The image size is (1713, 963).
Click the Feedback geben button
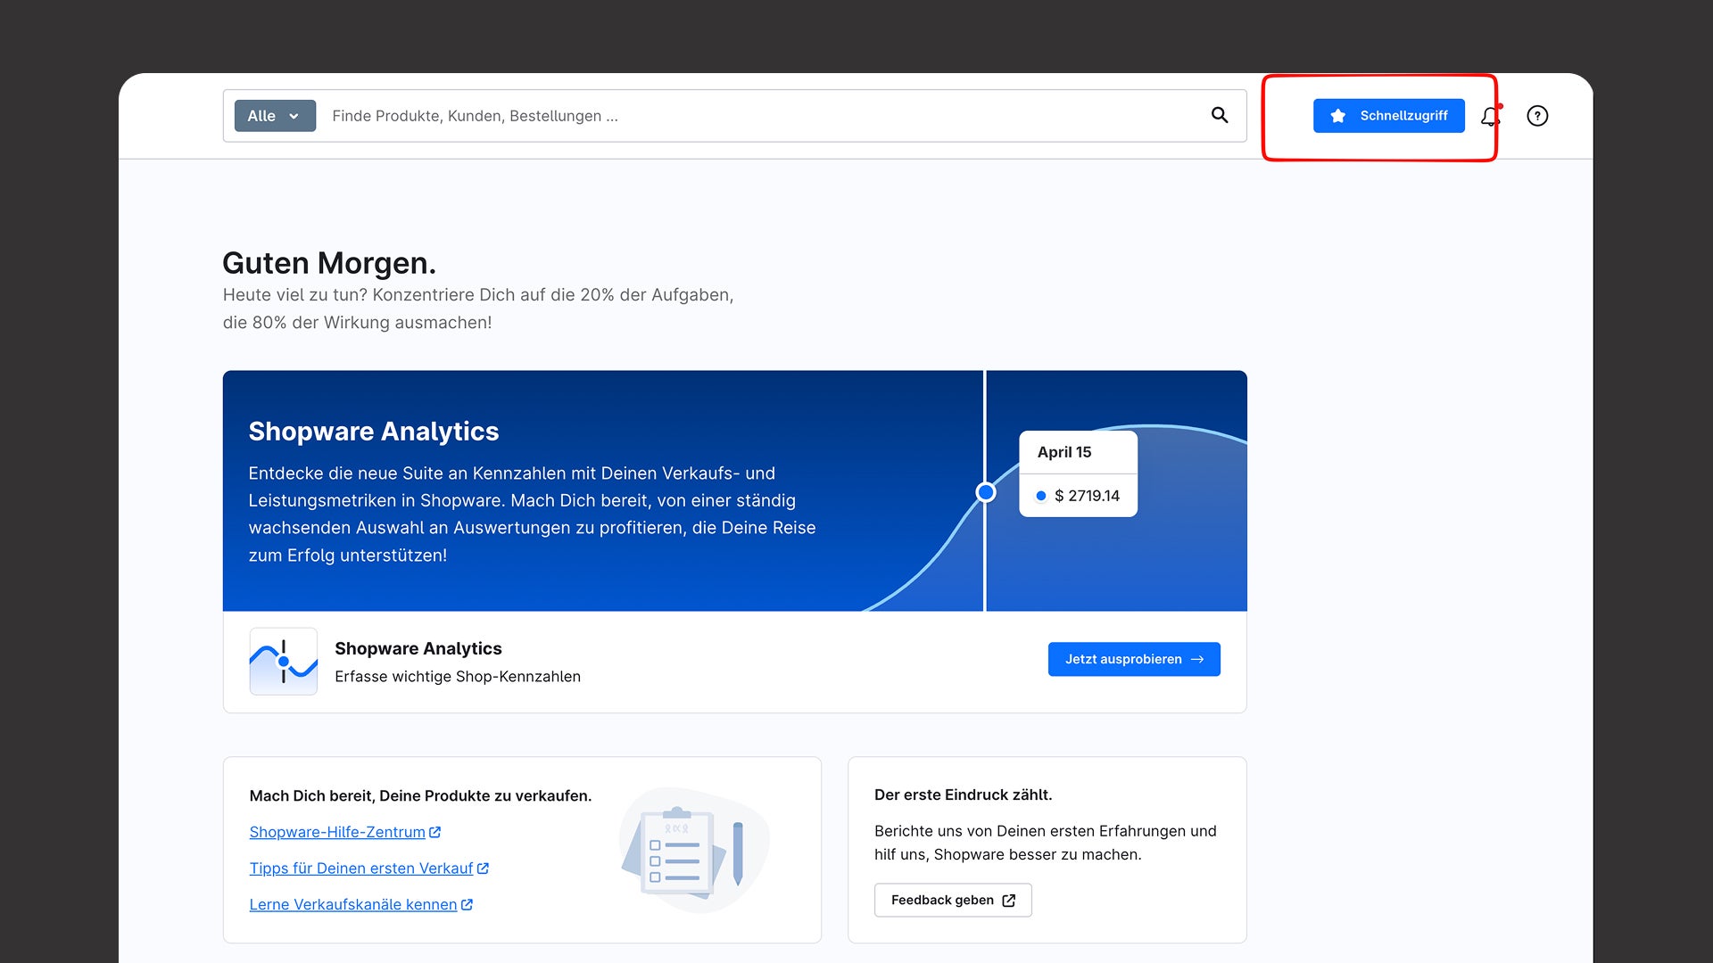[953, 900]
